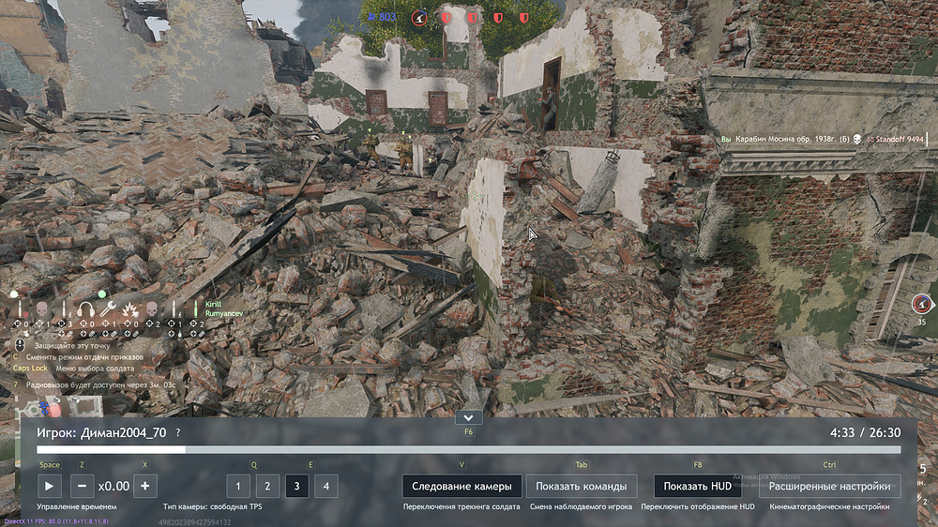Switch to camera type 2

tap(267, 487)
